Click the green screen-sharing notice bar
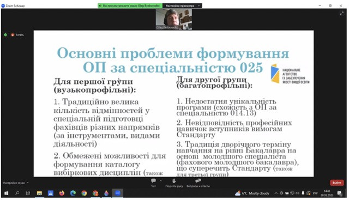 pyautogui.click(x=130, y=6)
